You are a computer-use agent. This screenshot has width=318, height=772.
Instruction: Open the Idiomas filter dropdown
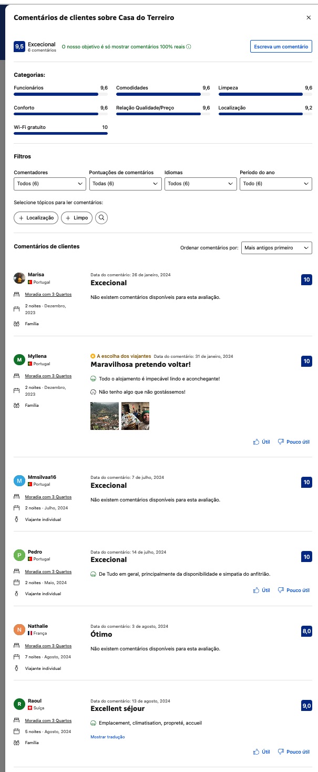200,184
